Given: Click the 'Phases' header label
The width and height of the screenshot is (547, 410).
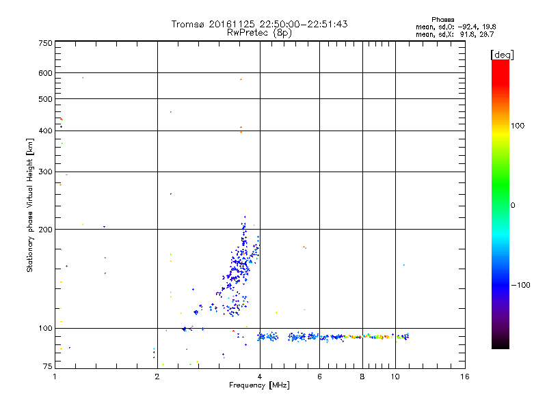Looking at the screenshot, I should [442, 20].
